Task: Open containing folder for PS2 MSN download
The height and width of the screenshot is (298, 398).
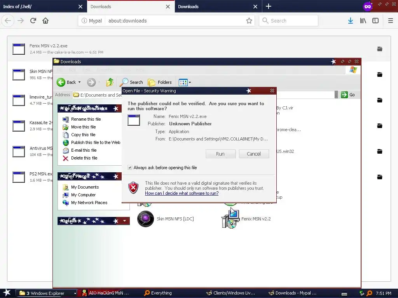Action: [380, 177]
